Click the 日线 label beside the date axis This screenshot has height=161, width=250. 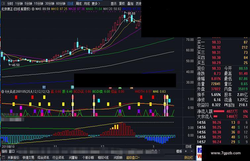click(188, 146)
